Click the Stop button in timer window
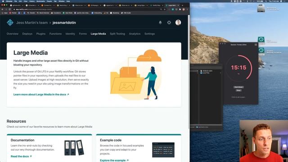The height and width of the screenshot is (162, 288). coord(238,90)
